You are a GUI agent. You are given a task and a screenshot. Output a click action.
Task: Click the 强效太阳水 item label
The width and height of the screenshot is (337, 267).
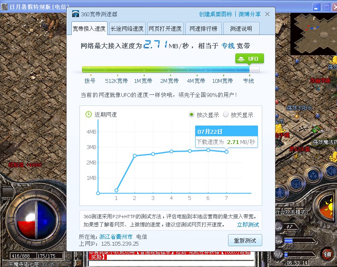tap(299, 108)
